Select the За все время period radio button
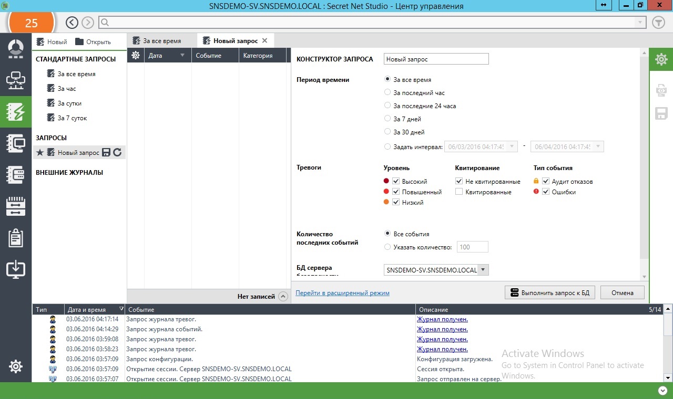The height and width of the screenshot is (399, 673). point(388,79)
